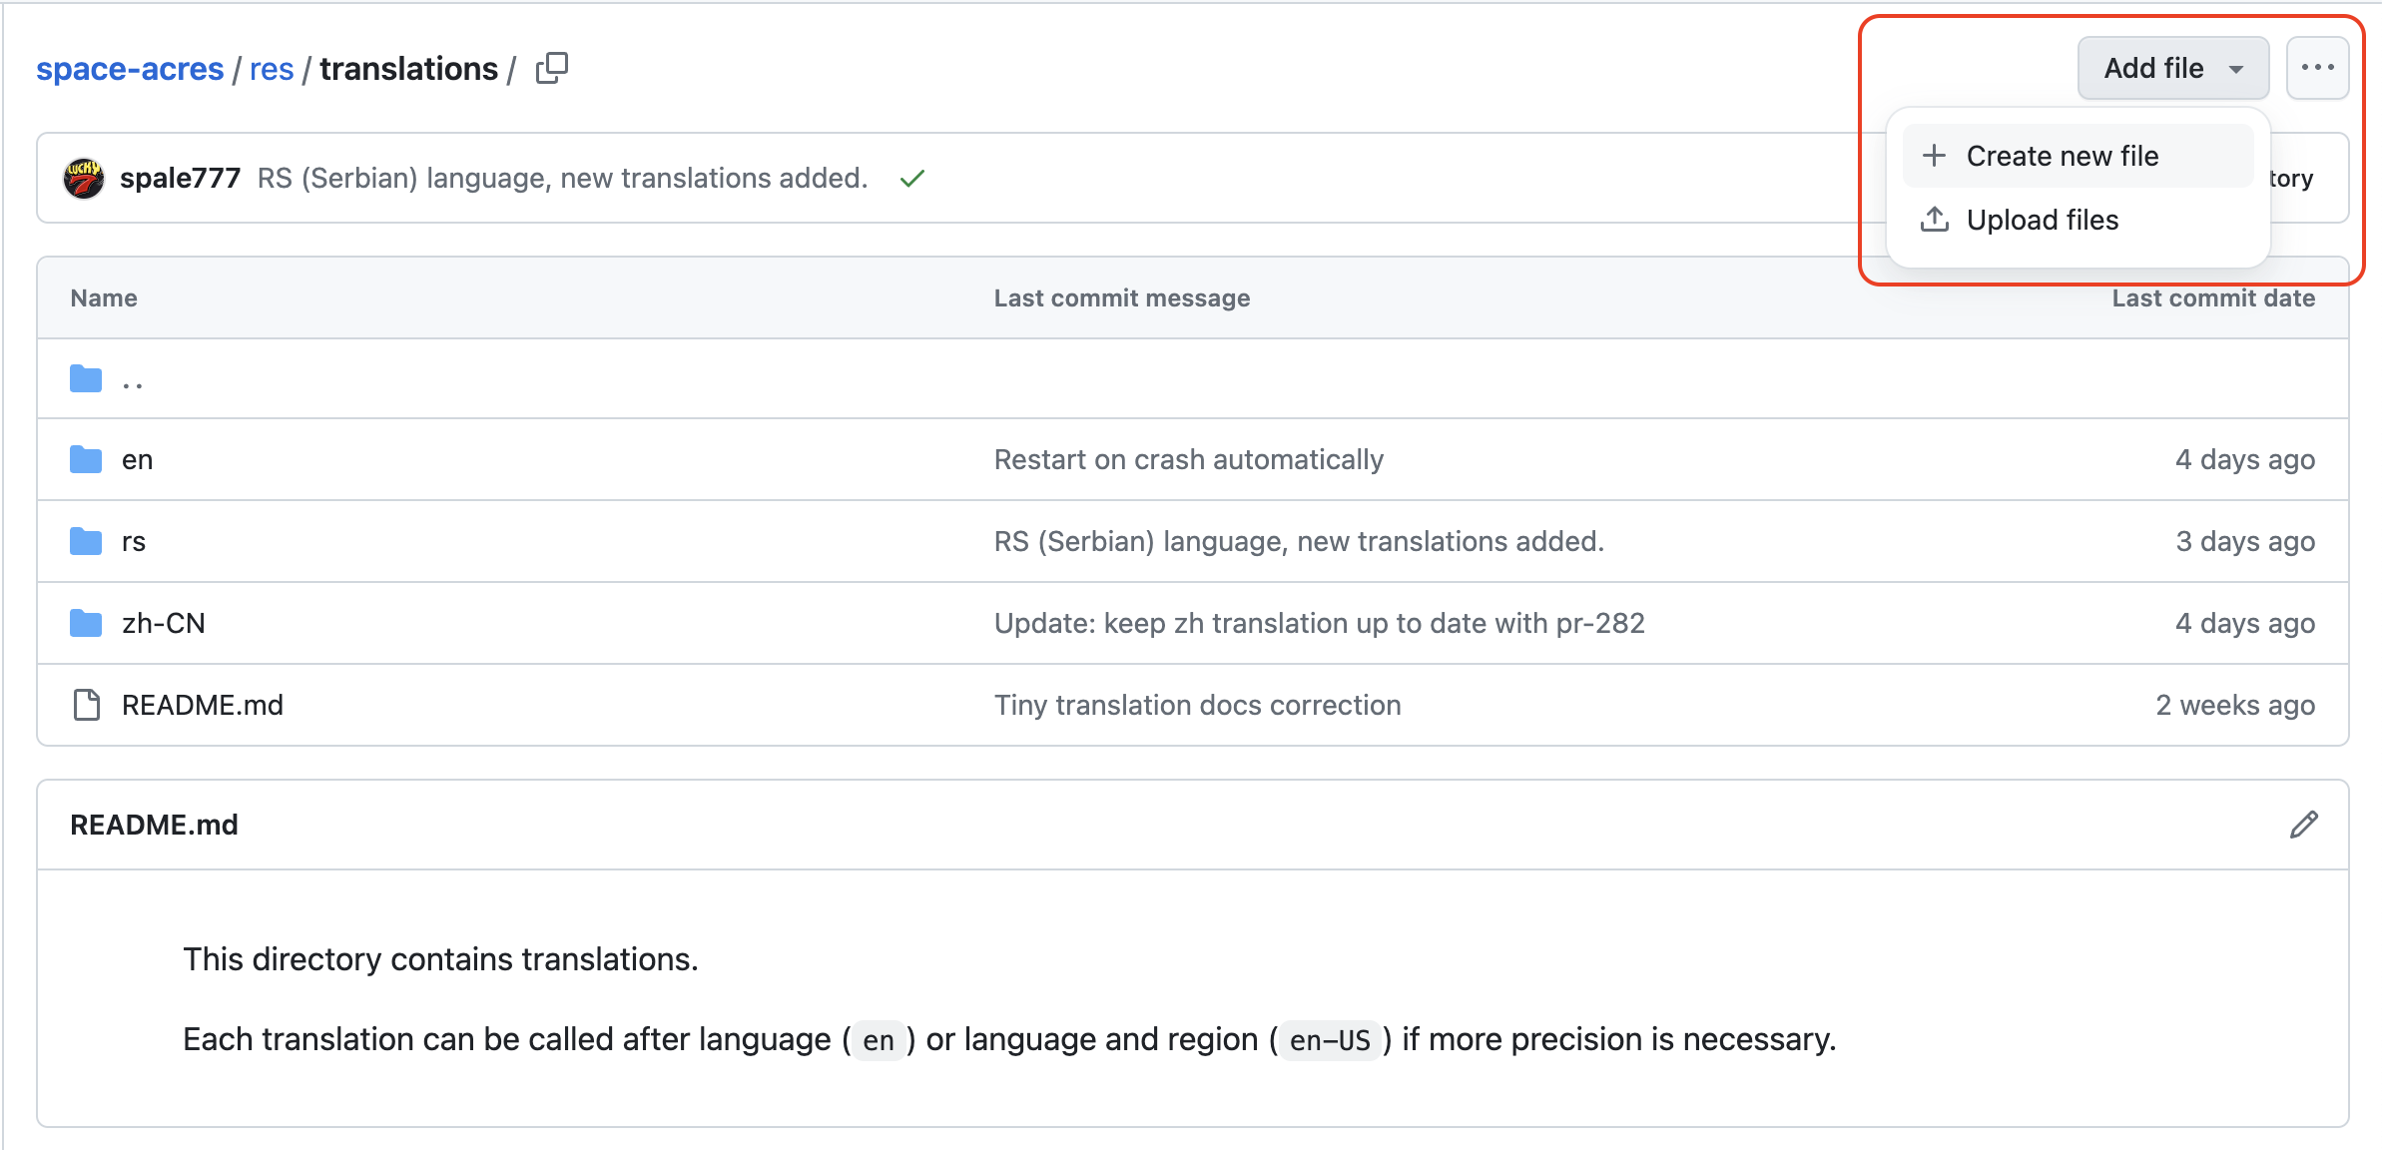Click the pencil icon to edit README.md
This screenshot has height=1150, width=2382.
point(2303,825)
